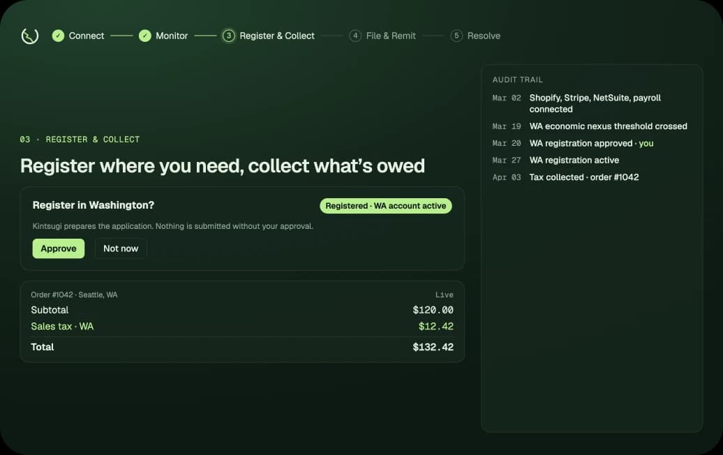This screenshot has width=723, height=455.
Task: Click the Apr 03 audit date
Action: pos(507,177)
